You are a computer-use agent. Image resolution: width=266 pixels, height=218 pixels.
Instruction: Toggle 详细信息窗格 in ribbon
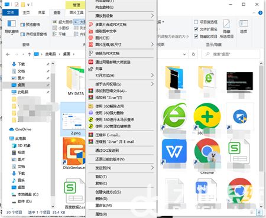tap(34, 34)
